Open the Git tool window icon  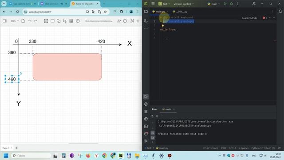click(146, 141)
